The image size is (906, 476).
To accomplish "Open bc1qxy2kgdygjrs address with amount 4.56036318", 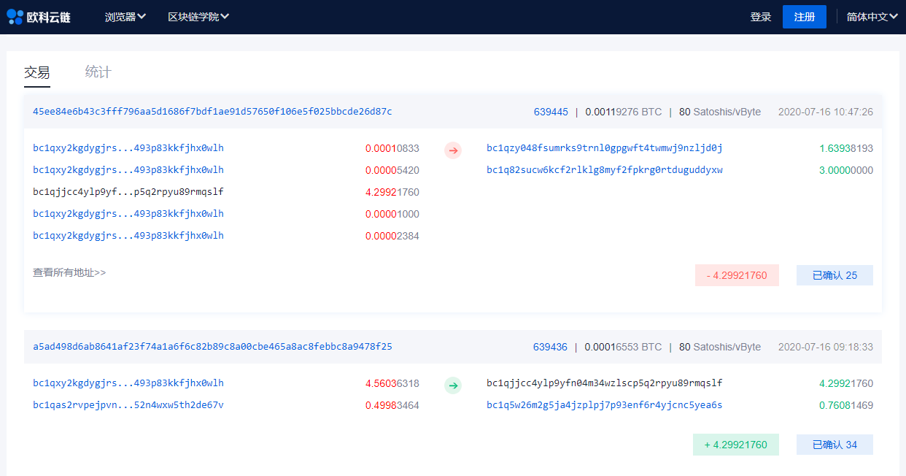I will (128, 383).
